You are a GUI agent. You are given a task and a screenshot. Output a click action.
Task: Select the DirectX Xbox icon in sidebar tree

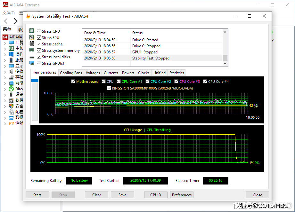pyautogui.click(x=11, y=89)
